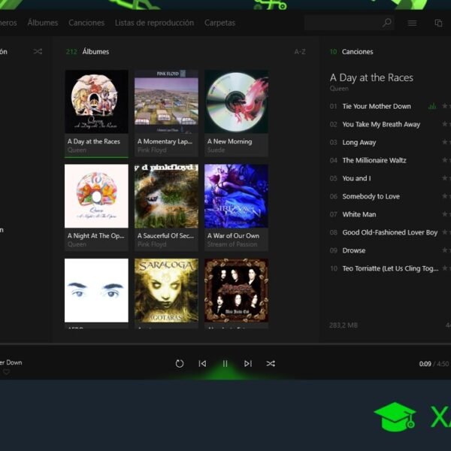Select the Saratoga album cover
The height and width of the screenshot is (451, 451).
(x=166, y=290)
